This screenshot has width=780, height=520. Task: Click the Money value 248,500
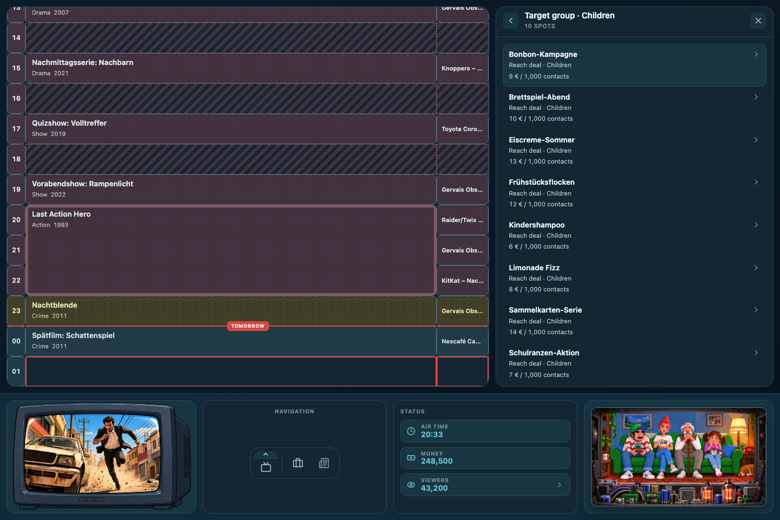point(437,461)
